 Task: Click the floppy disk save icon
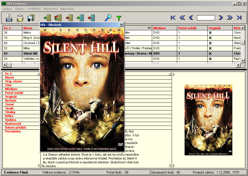(x=31, y=18)
